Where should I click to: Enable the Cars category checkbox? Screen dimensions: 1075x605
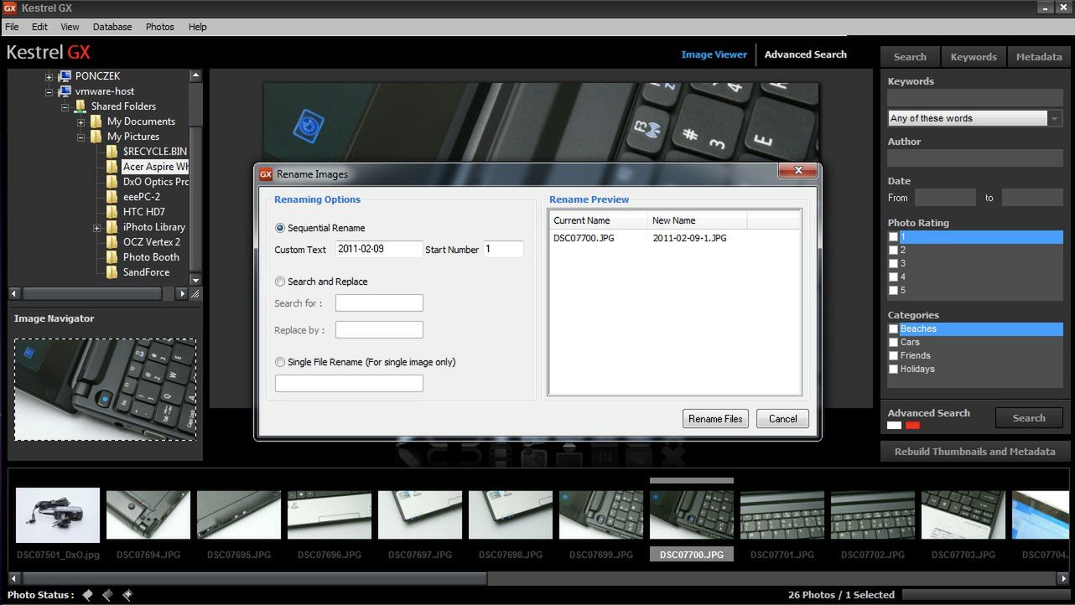pos(893,342)
